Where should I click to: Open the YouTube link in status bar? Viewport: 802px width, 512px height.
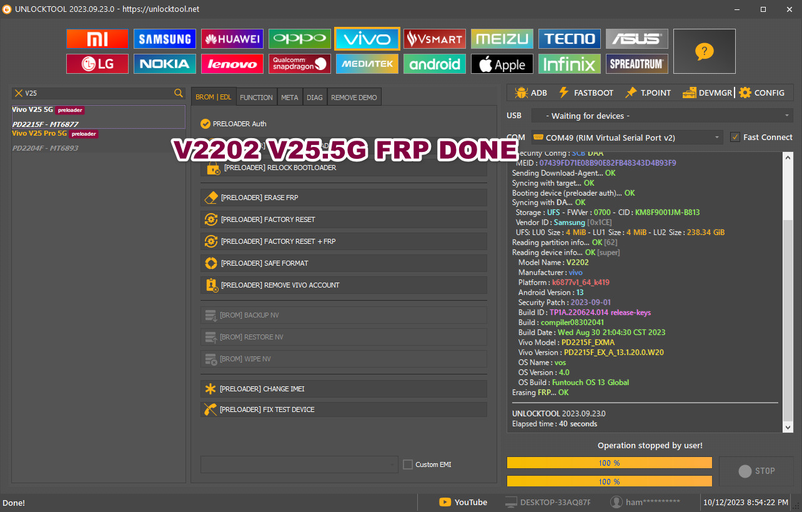tap(463, 502)
